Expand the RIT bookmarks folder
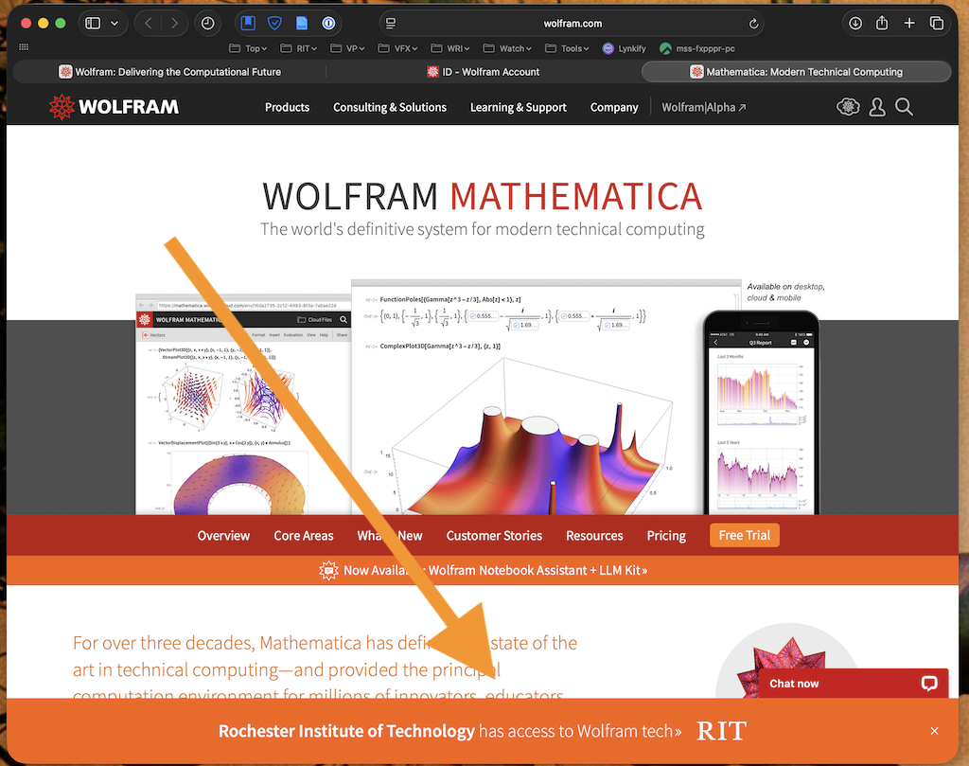The height and width of the screenshot is (766, 969). tap(303, 48)
